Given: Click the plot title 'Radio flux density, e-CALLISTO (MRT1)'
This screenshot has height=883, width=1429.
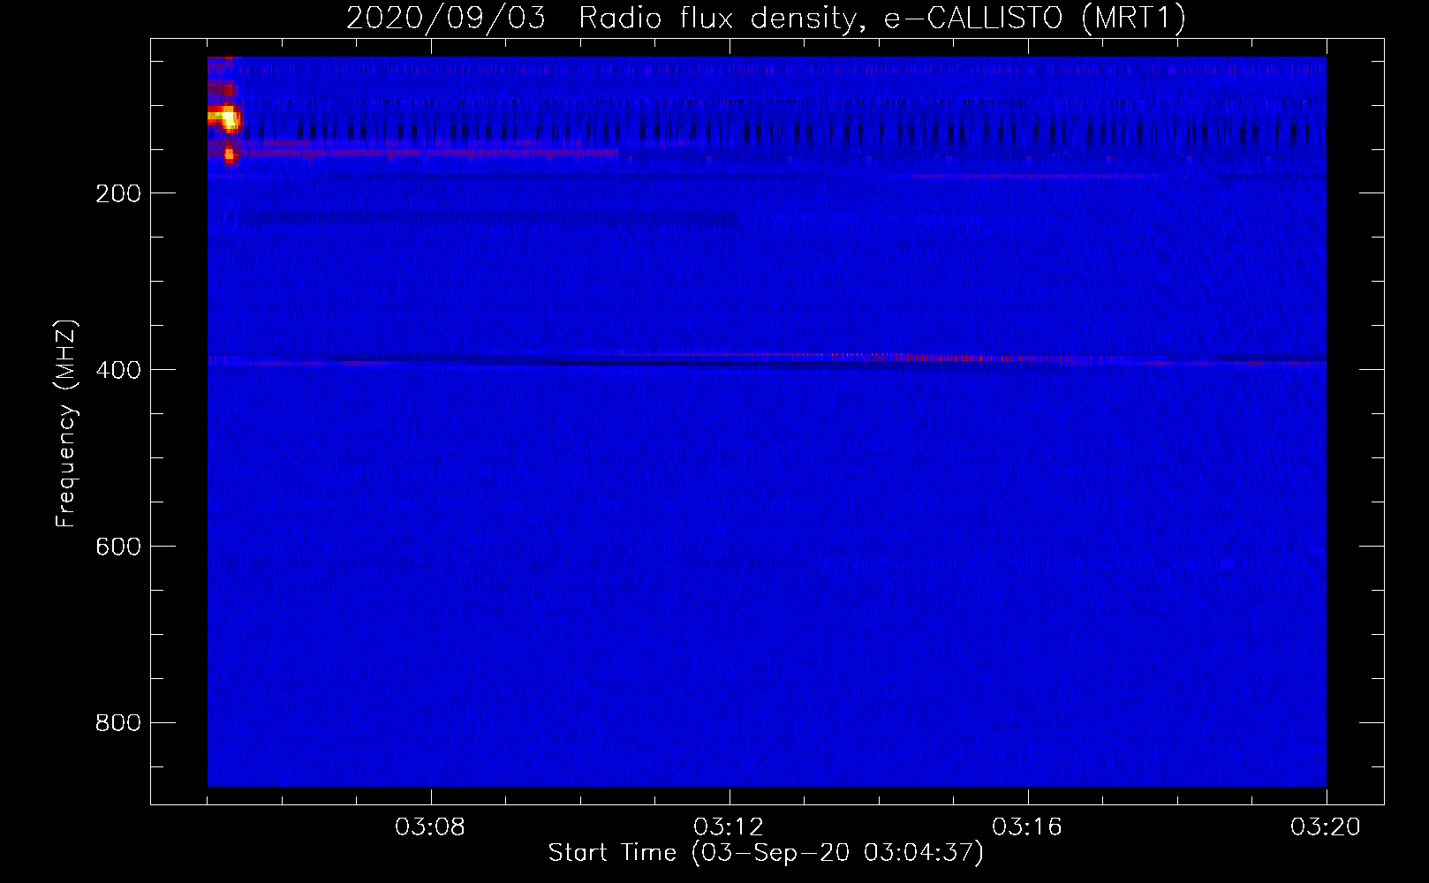Looking at the screenshot, I should point(882,19).
